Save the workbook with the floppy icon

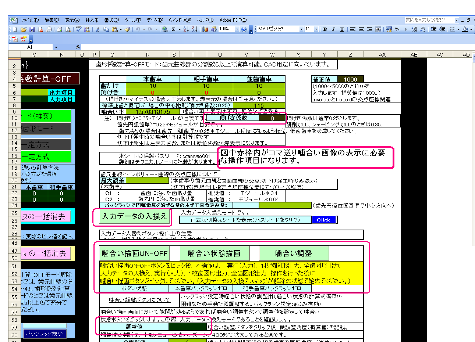pyautogui.click(x=32, y=29)
